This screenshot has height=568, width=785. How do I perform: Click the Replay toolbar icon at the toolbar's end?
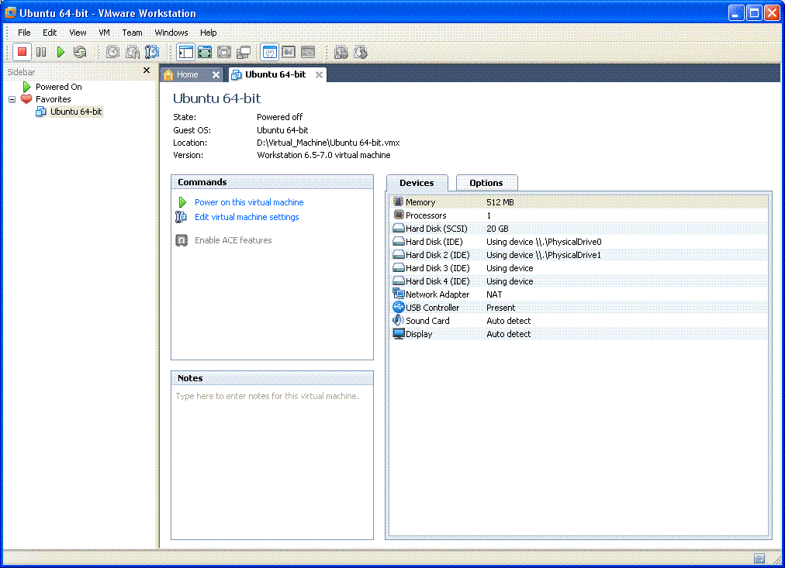pyautogui.click(x=361, y=52)
